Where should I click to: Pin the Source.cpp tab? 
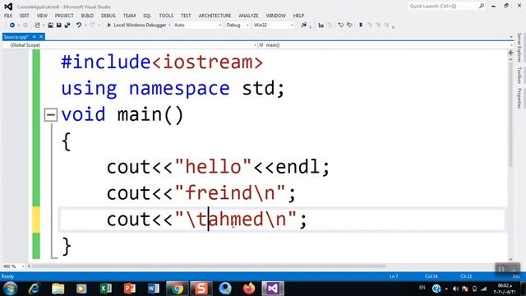point(35,37)
